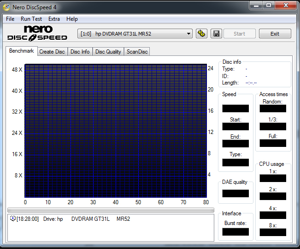Switch to the Disc Info tab
This screenshot has height=249, width=300.
pyautogui.click(x=80, y=52)
